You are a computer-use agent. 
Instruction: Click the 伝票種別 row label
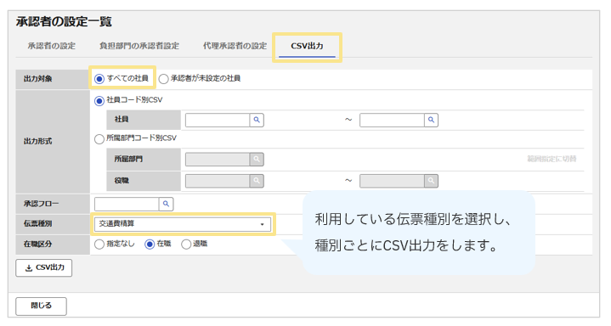37,224
